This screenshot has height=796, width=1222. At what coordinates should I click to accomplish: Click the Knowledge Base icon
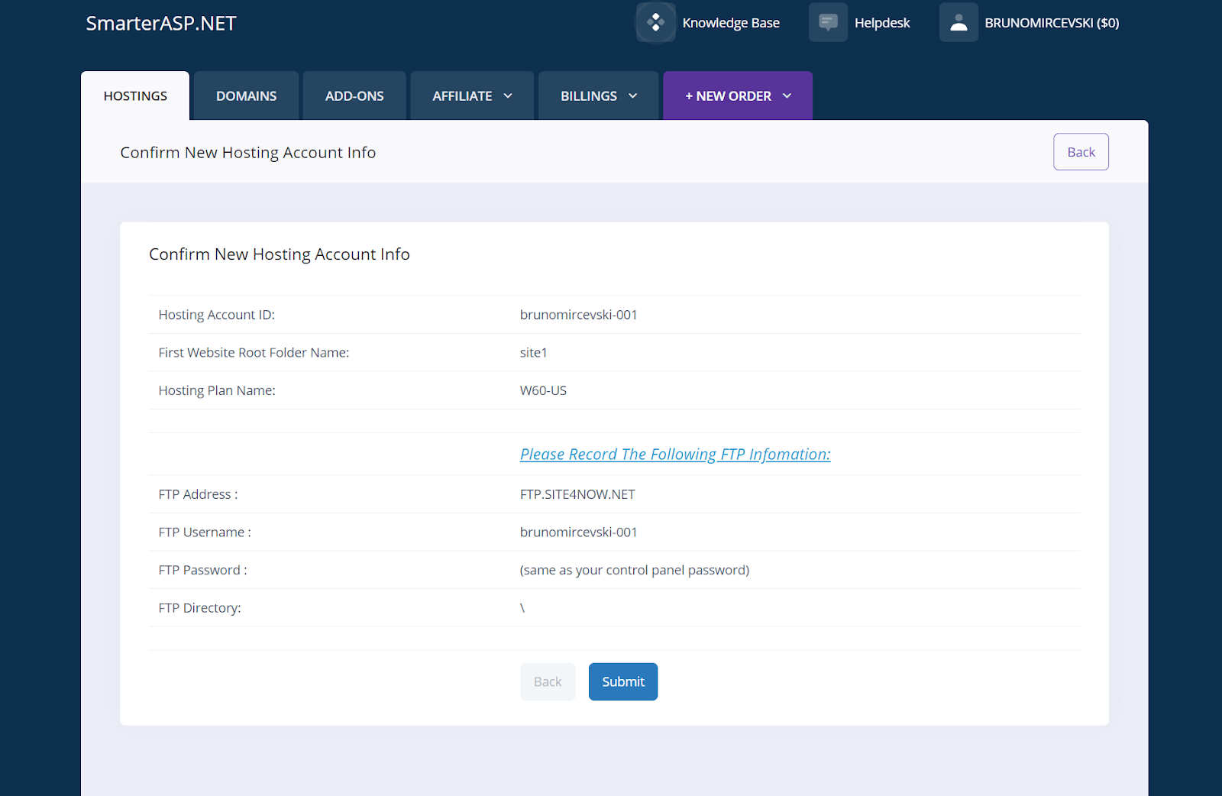point(655,23)
